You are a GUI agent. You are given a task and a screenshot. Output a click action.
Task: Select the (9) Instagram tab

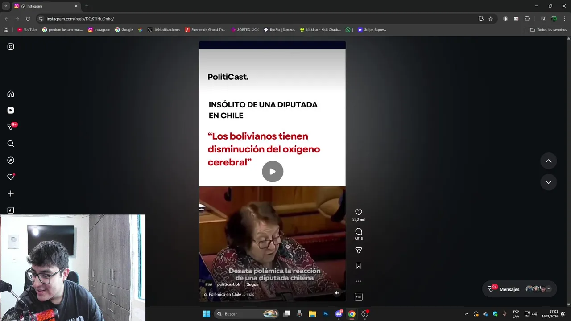point(46,6)
